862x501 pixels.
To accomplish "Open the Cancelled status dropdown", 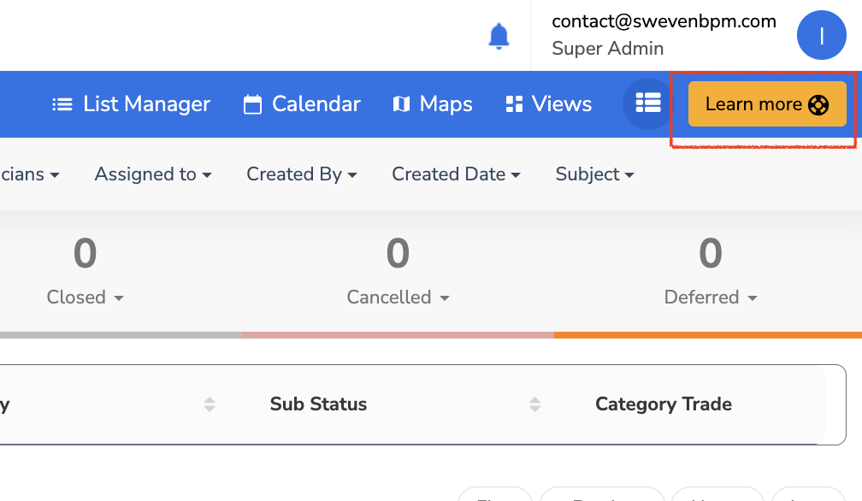I will [398, 298].
